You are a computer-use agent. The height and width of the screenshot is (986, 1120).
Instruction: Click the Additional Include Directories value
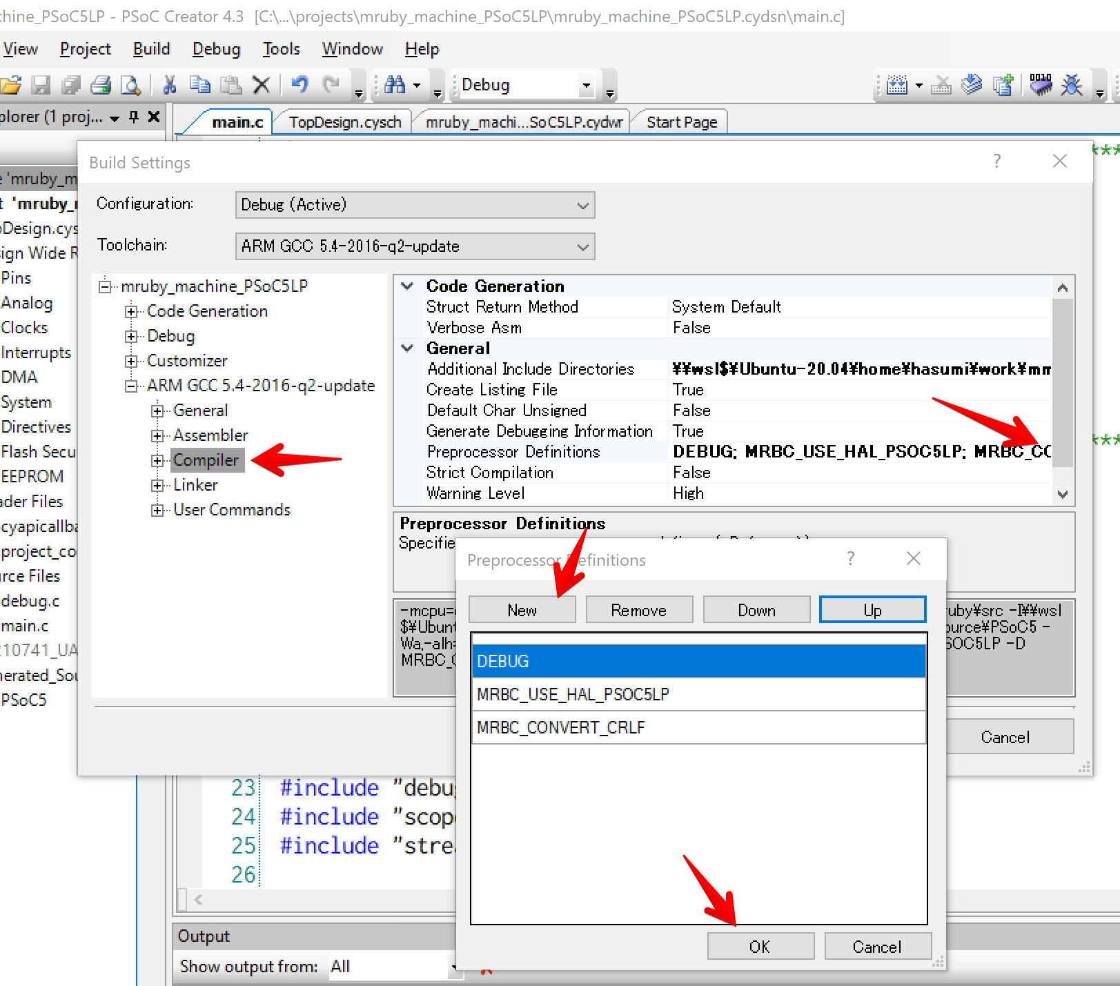861,368
